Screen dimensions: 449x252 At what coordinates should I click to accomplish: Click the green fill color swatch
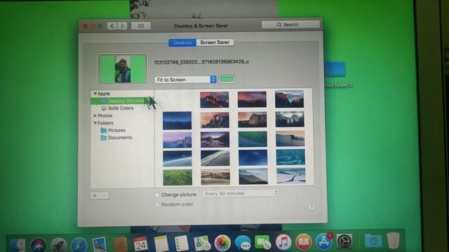click(x=227, y=79)
